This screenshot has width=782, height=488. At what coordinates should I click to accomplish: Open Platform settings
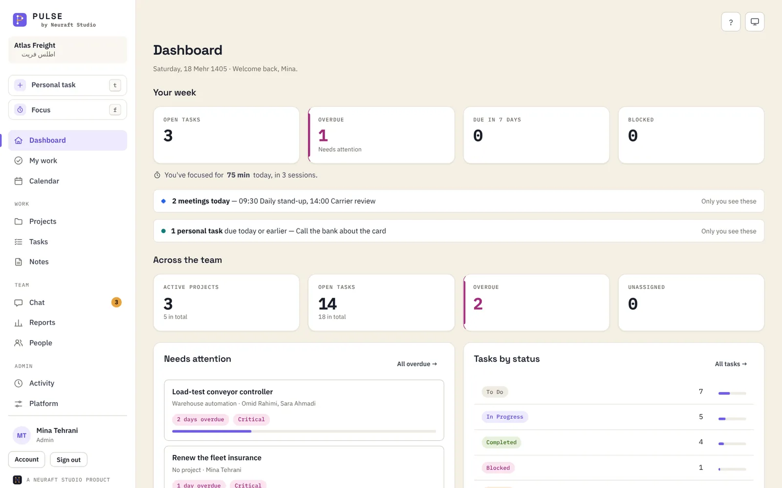[67, 404]
